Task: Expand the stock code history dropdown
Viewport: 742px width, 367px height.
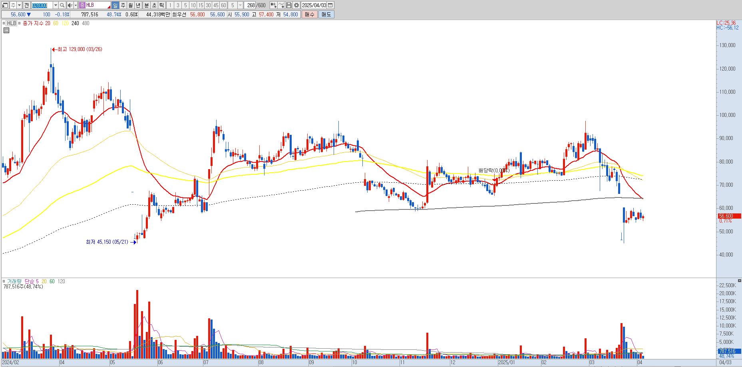Action: [x=56, y=5]
